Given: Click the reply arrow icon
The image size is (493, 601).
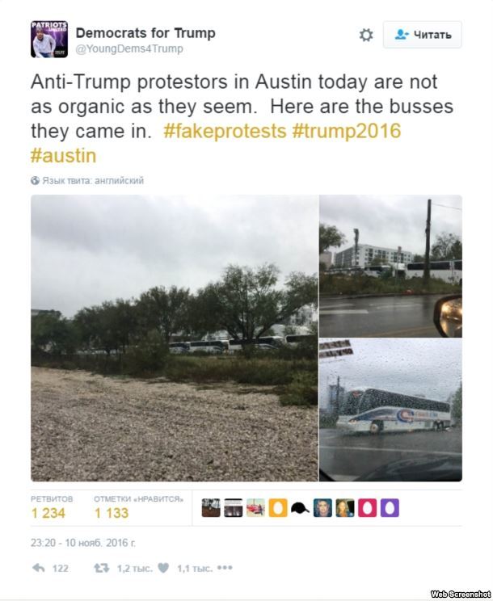Looking at the screenshot, I should click(38, 568).
